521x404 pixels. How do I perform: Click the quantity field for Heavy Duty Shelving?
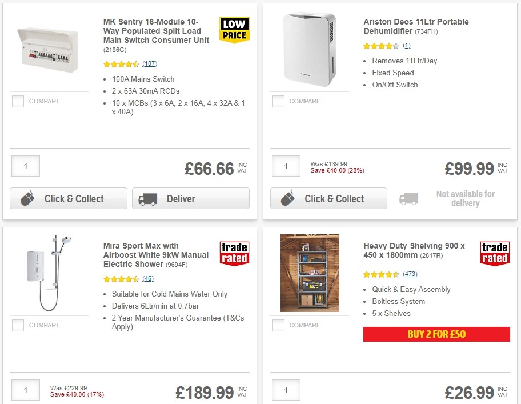coord(286,389)
